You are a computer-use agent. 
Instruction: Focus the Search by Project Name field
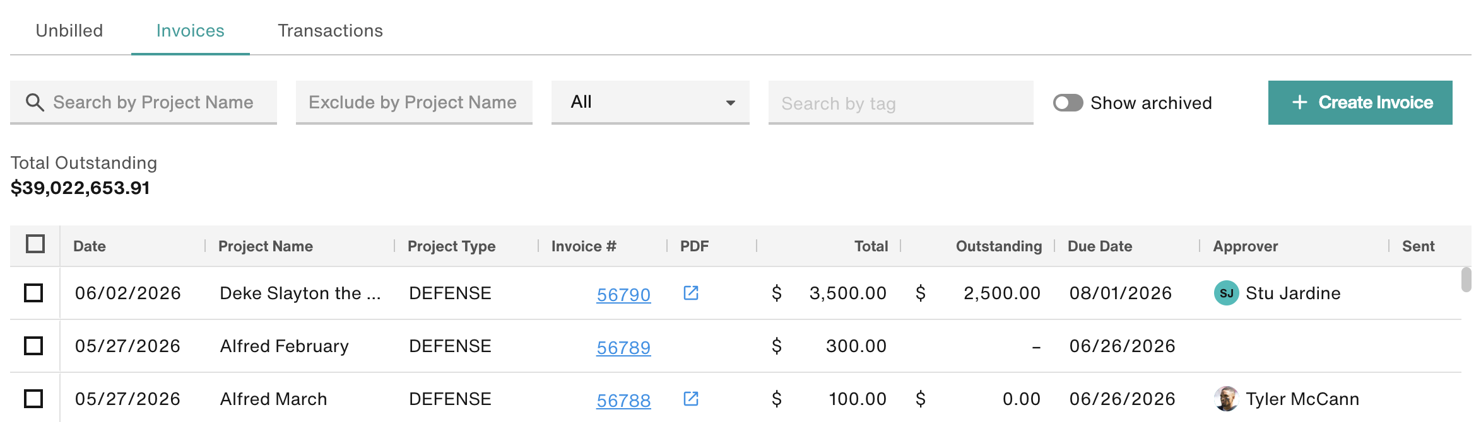(143, 102)
